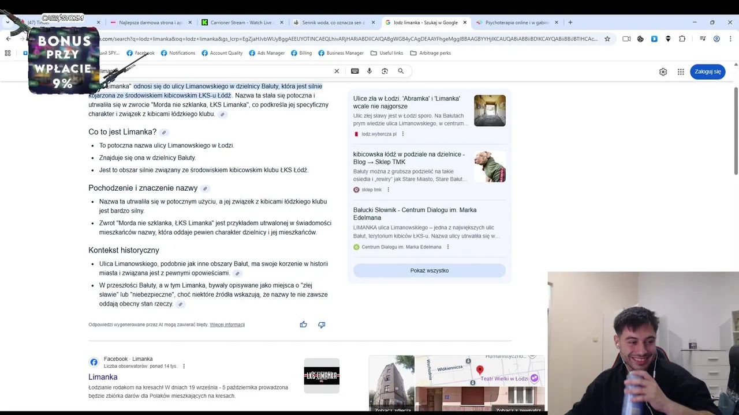
Task: Open the Ads Manager bookmark
Action: (x=267, y=53)
